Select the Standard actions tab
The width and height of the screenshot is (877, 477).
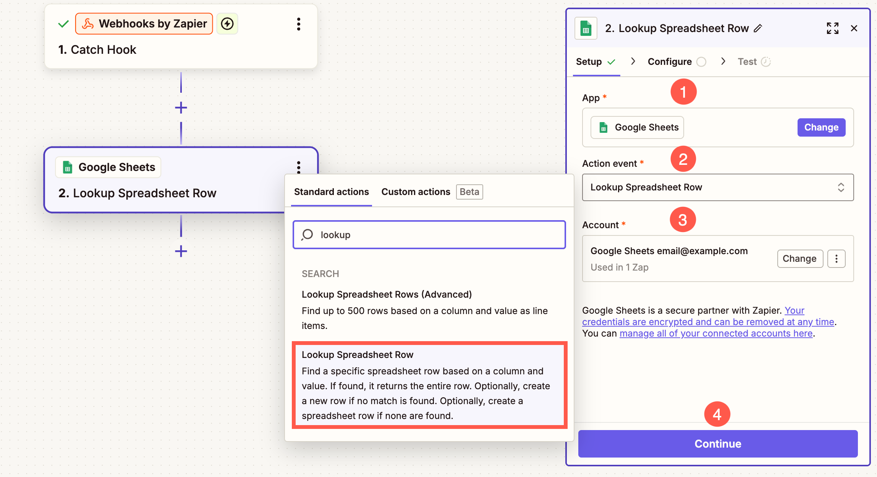coord(332,192)
